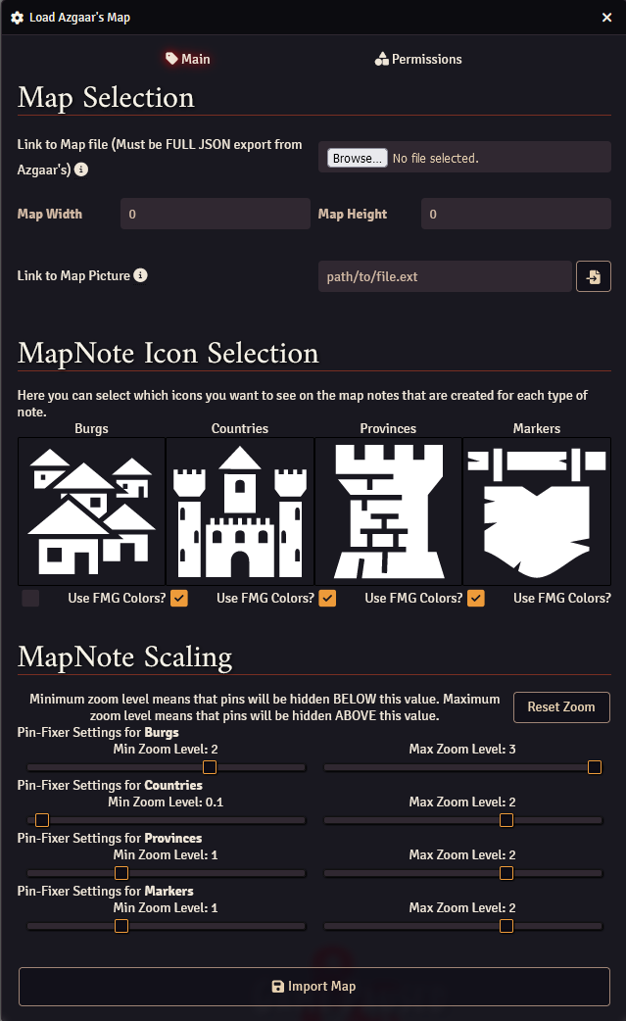This screenshot has height=1021, width=626.
Task: Select the Markers hanging sign icon
Action: click(537, 511)
